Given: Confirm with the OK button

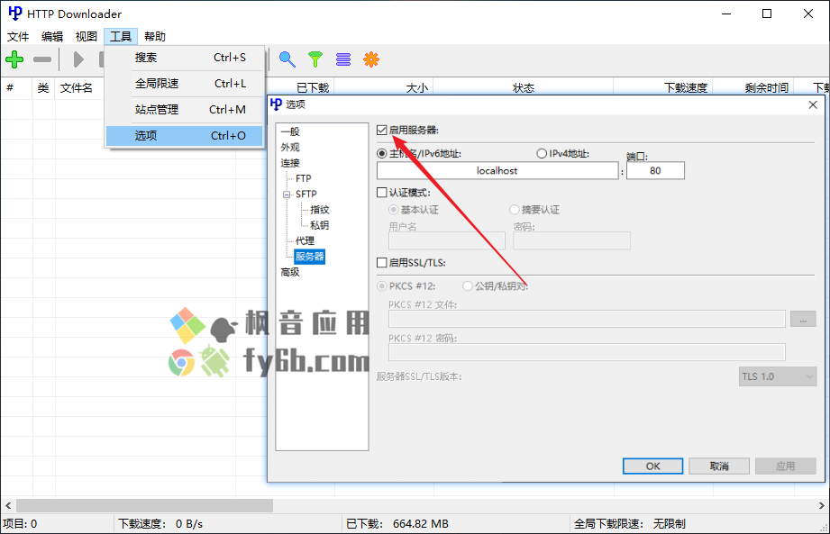Looking at the screenshot, I should tap(652, 466).
